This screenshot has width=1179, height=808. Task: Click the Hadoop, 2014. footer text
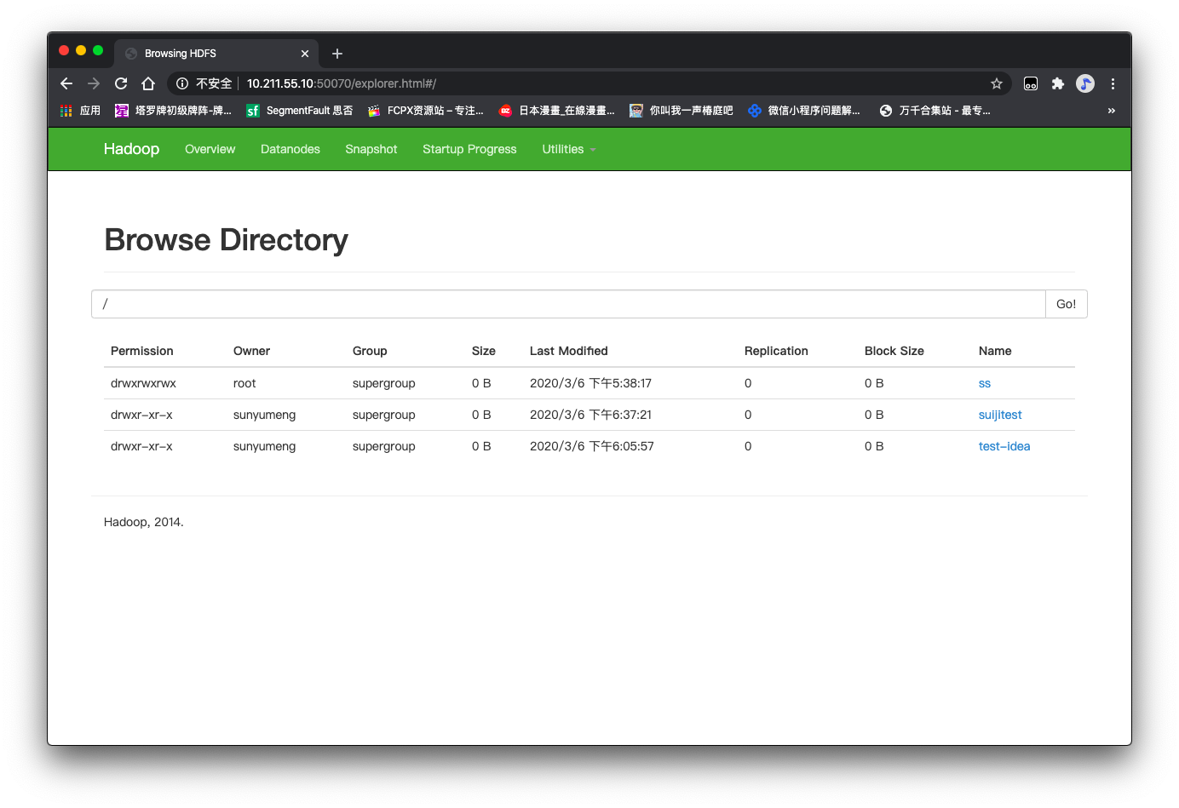click(144, 522)
